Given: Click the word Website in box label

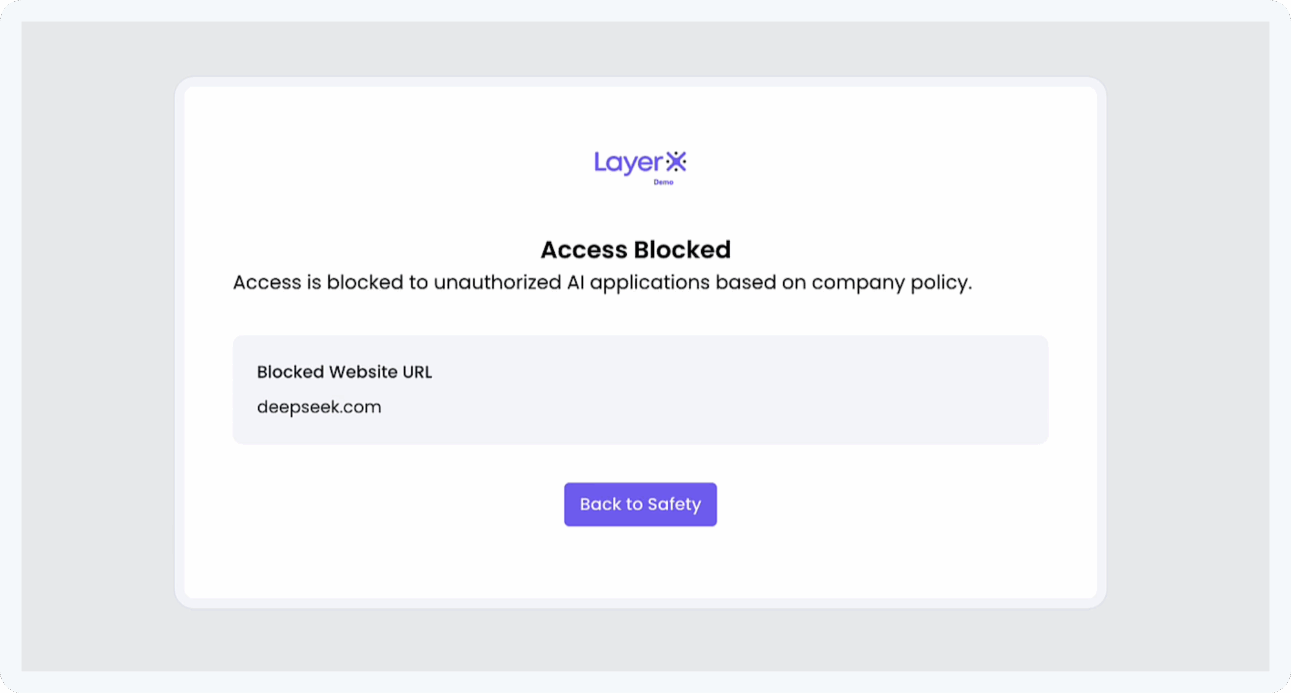Looking at the screenshot, I should 363,372.
